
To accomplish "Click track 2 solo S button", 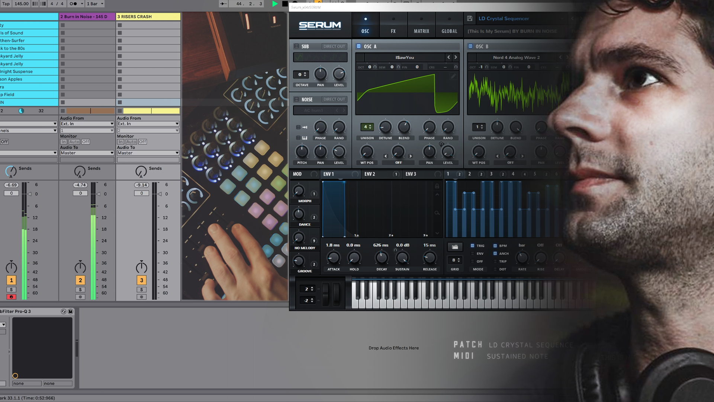I will pyautogui.click(x=80, y=290).
